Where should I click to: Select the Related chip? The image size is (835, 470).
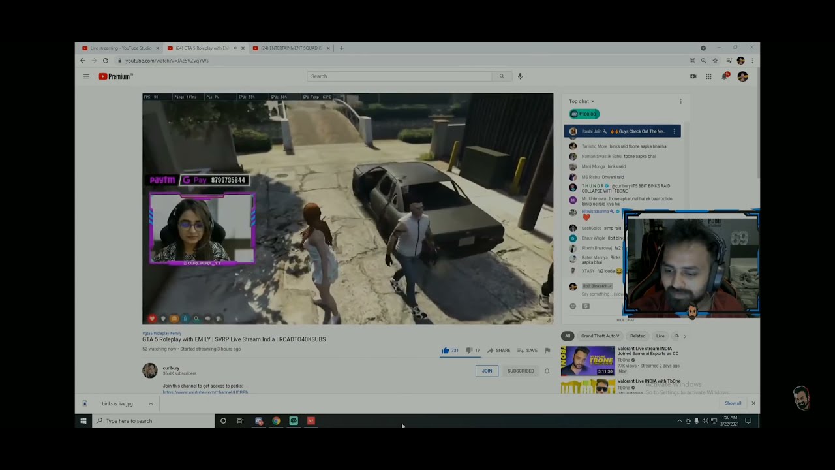638,336
